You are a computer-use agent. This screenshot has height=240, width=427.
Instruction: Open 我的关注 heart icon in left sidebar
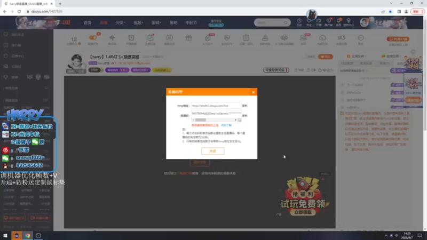[x=6, y=35]
